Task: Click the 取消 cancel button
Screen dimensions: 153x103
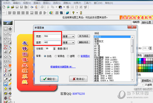Action: 78,79
